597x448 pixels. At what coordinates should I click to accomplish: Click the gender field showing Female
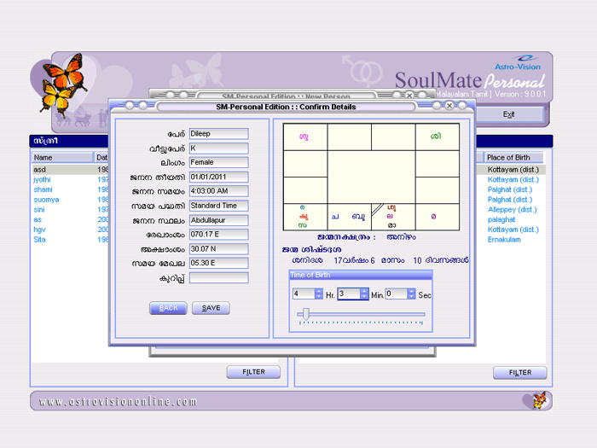pyautogui.click(x=219, y=162)
